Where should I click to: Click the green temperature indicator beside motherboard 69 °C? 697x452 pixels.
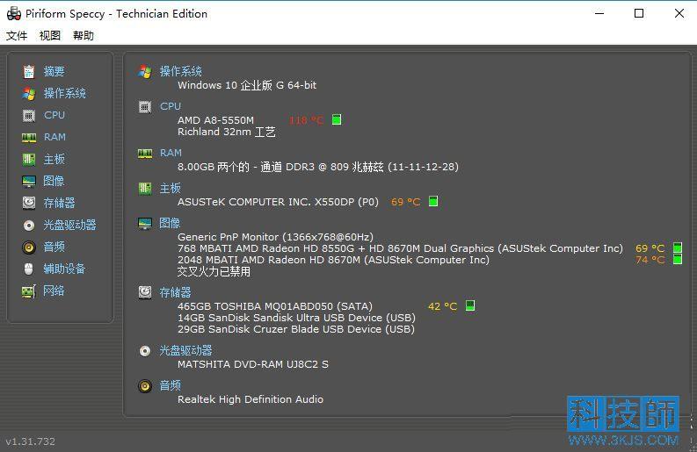433,201
